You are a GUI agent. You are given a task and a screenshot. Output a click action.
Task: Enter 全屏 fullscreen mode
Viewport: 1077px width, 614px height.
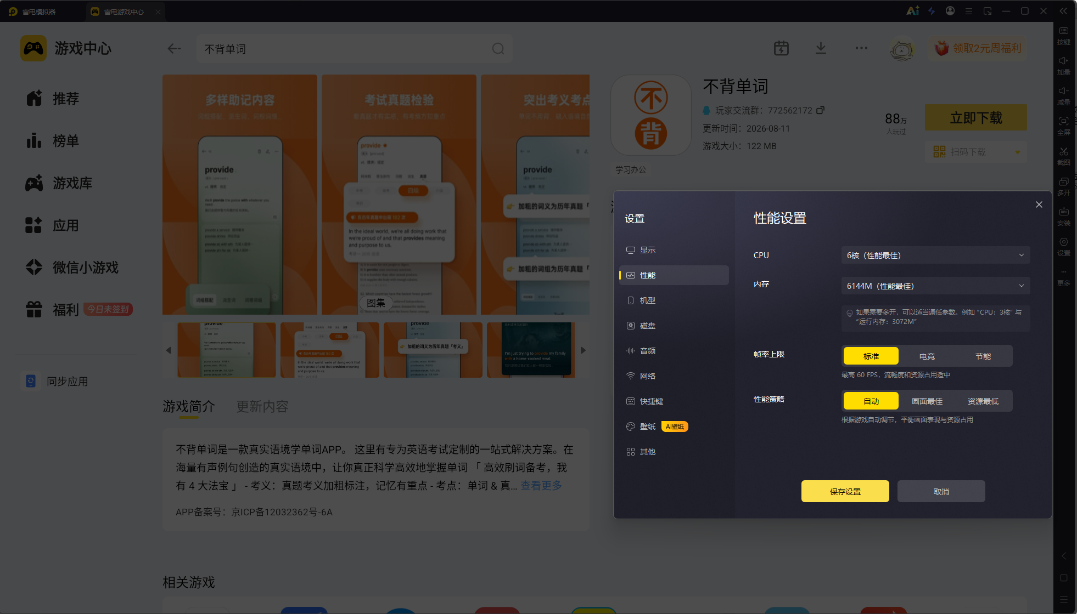(x=1064, y=126)
